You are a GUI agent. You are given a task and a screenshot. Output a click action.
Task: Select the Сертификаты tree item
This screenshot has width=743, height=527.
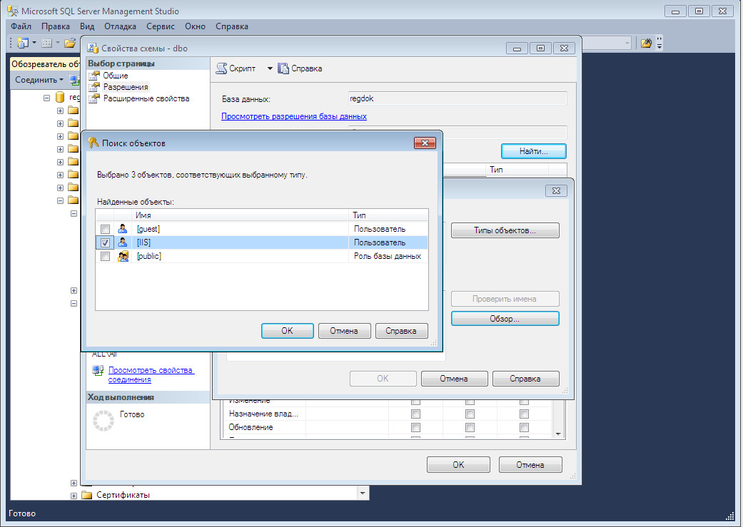(x=123, y=496)
